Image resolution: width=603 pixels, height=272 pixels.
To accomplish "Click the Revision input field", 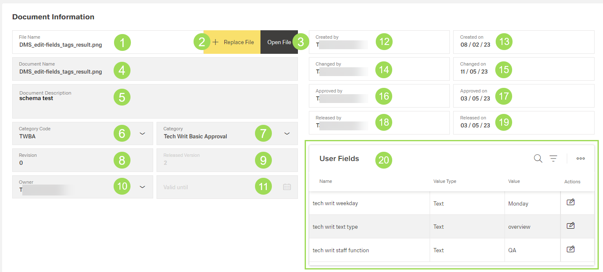I will 63,162.
